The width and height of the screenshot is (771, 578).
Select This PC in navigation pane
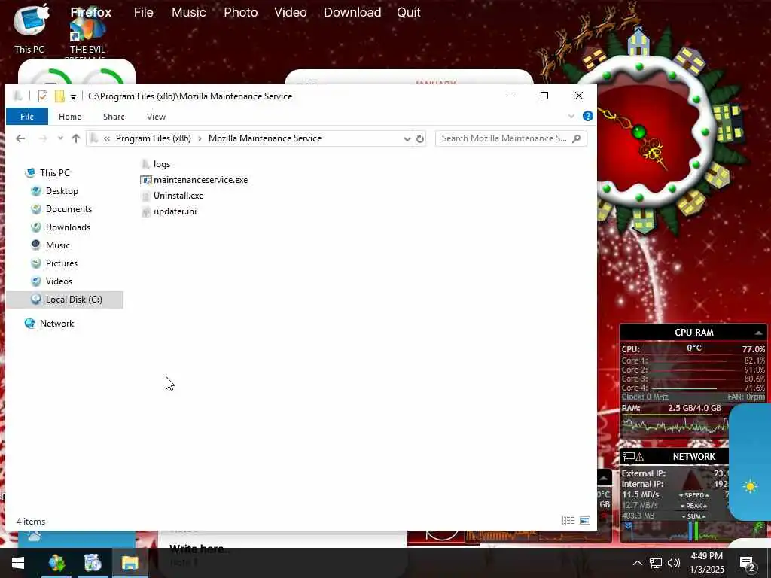[x=54, y=173]
